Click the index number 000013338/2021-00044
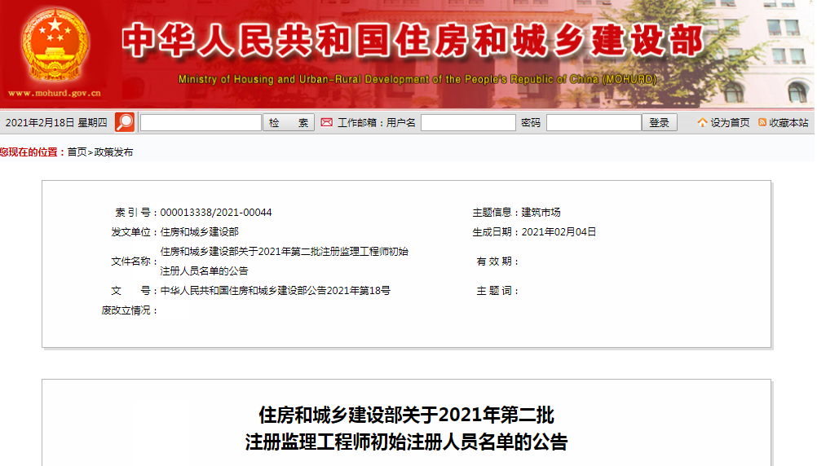 [216, 212]
